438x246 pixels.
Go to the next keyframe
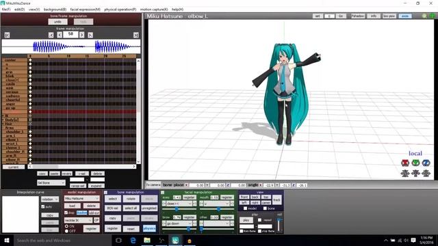tap(90, 35)
